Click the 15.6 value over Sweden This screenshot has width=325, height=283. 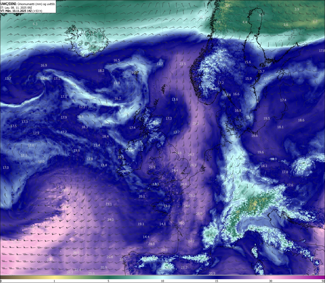click(248, 62)
